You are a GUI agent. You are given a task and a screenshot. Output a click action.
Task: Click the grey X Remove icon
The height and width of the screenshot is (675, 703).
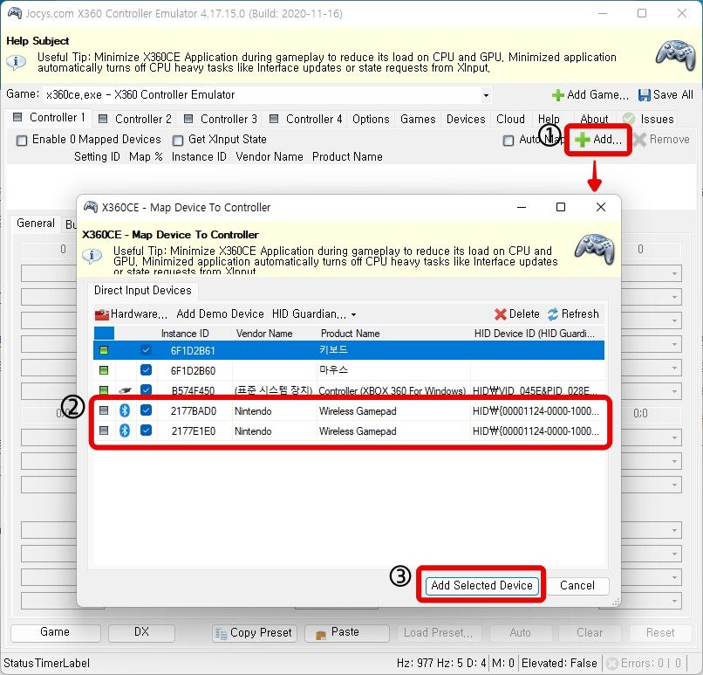(x=640, y=140)
